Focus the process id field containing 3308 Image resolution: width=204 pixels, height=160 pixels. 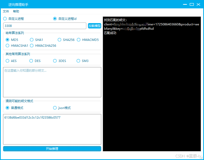pyautogui.click(x=45, y=26)
